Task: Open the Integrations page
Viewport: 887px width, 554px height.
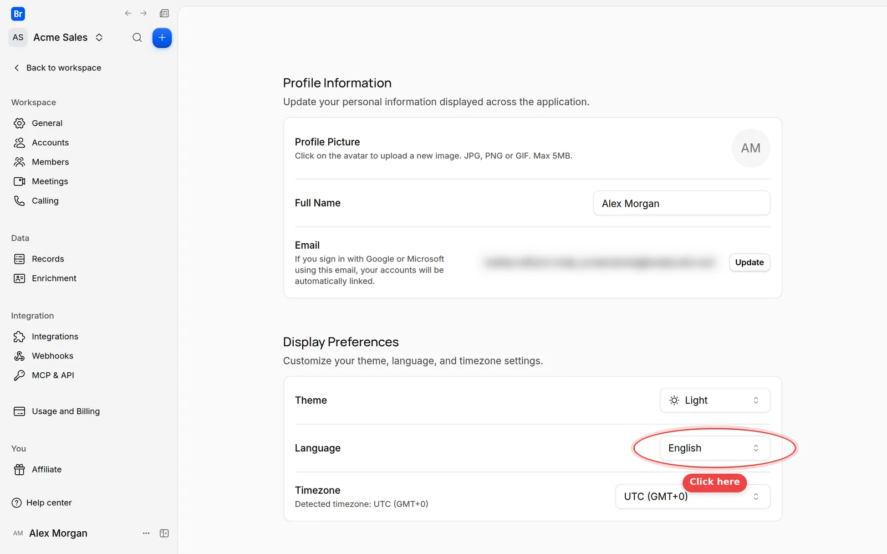Action: [x=55, y=336]
